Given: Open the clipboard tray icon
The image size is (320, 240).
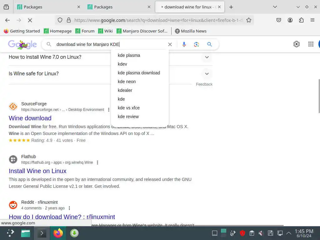Looking at the screenshot, I should click(252, 233).
